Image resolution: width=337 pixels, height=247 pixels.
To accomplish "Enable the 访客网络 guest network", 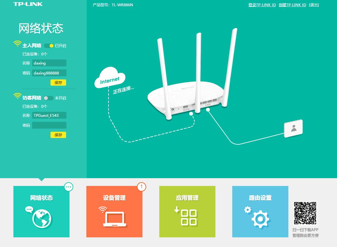I will tap(48, 98).
